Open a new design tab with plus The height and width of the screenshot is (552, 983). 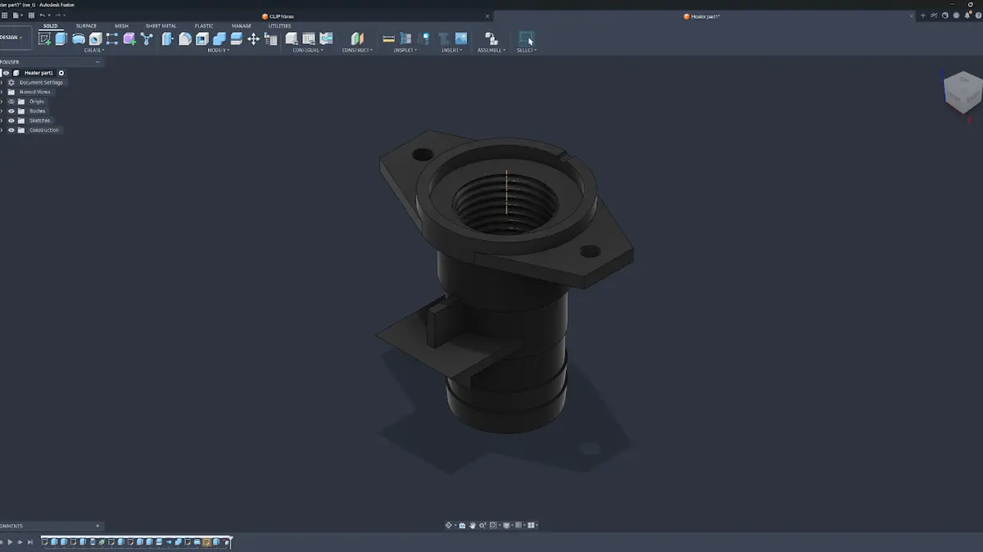922,16
